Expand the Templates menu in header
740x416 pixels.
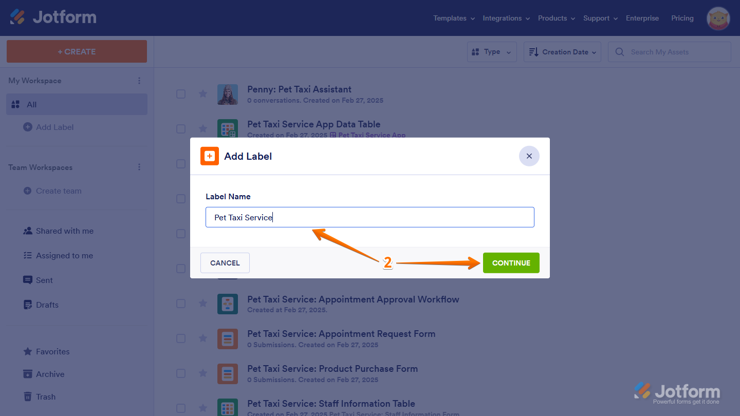[x=454, y=18]
